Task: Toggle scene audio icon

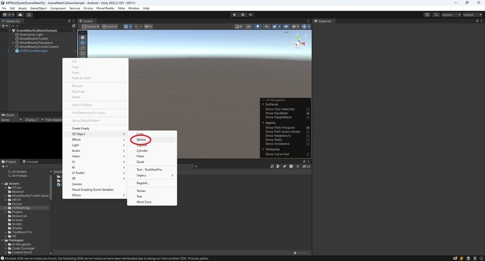Action: (x=266, y=27)
